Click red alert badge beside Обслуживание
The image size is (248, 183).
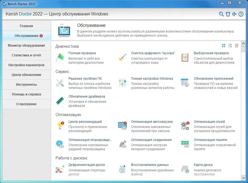coord(41,36)
